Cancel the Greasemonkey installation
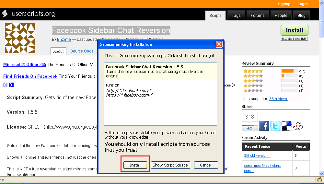Screen dimensions: 324x184 tap(206, 165)
